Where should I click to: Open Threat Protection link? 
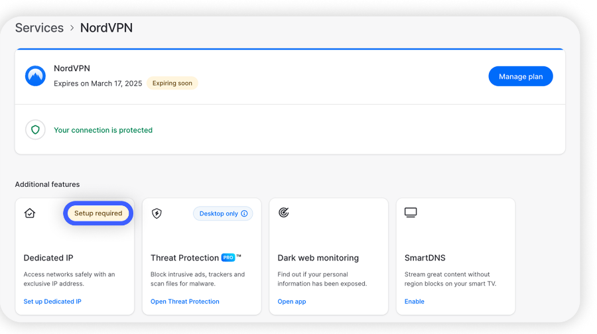[184, 302]
